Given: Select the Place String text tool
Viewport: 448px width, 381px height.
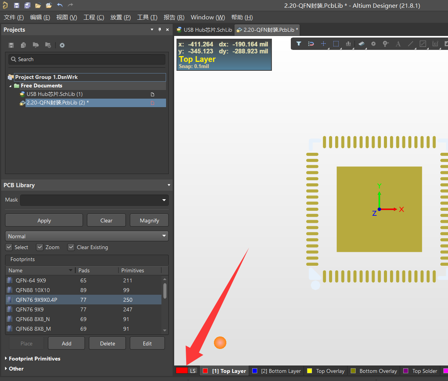Looking at the screenshot, I should pyautogui.click(x=398, y=44).
